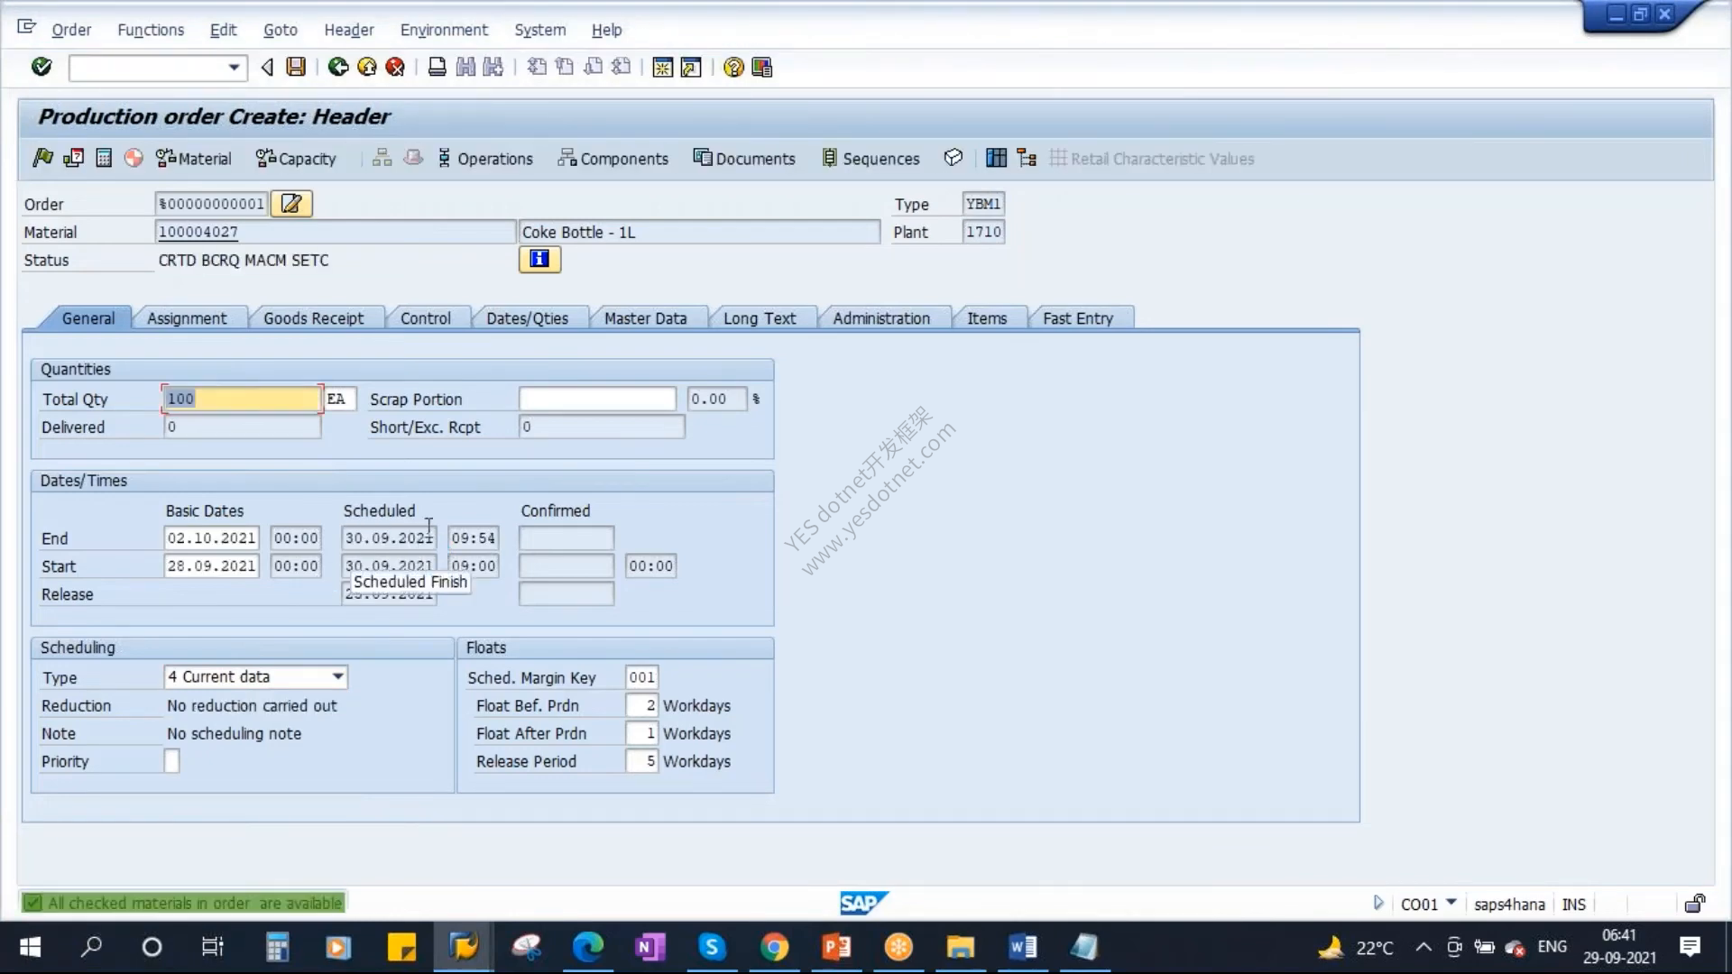Open the Scheduling Type dropdown
Screen dimensions: 1732x974
point(337,676)
